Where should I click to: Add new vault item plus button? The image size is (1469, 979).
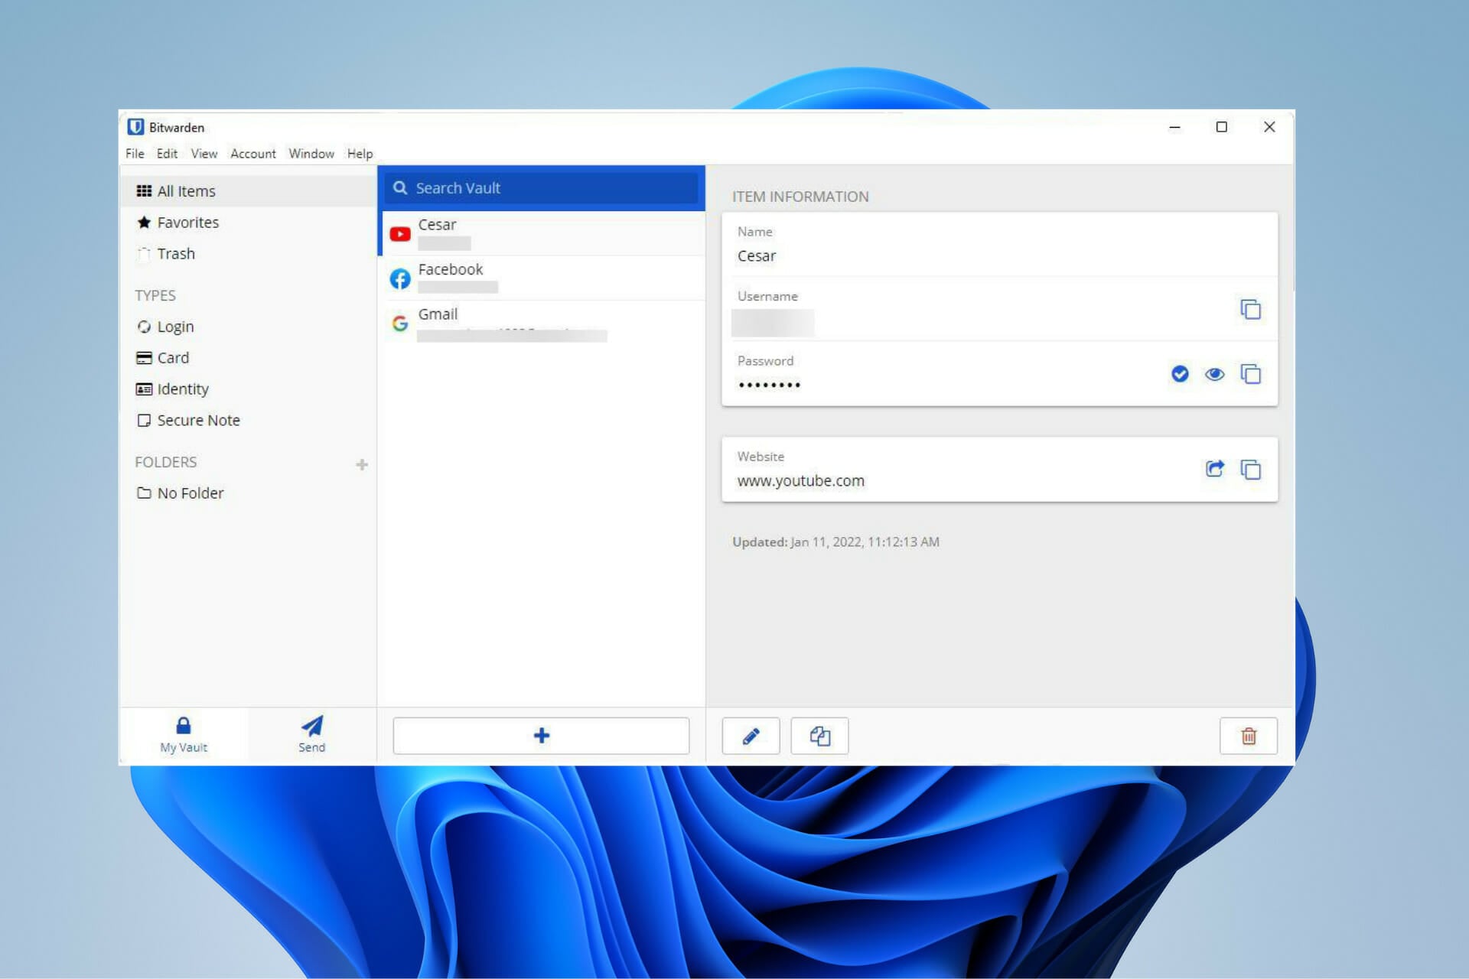[541, 736]
